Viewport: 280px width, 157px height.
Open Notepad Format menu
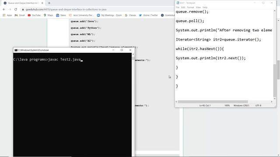pos(190,7)
